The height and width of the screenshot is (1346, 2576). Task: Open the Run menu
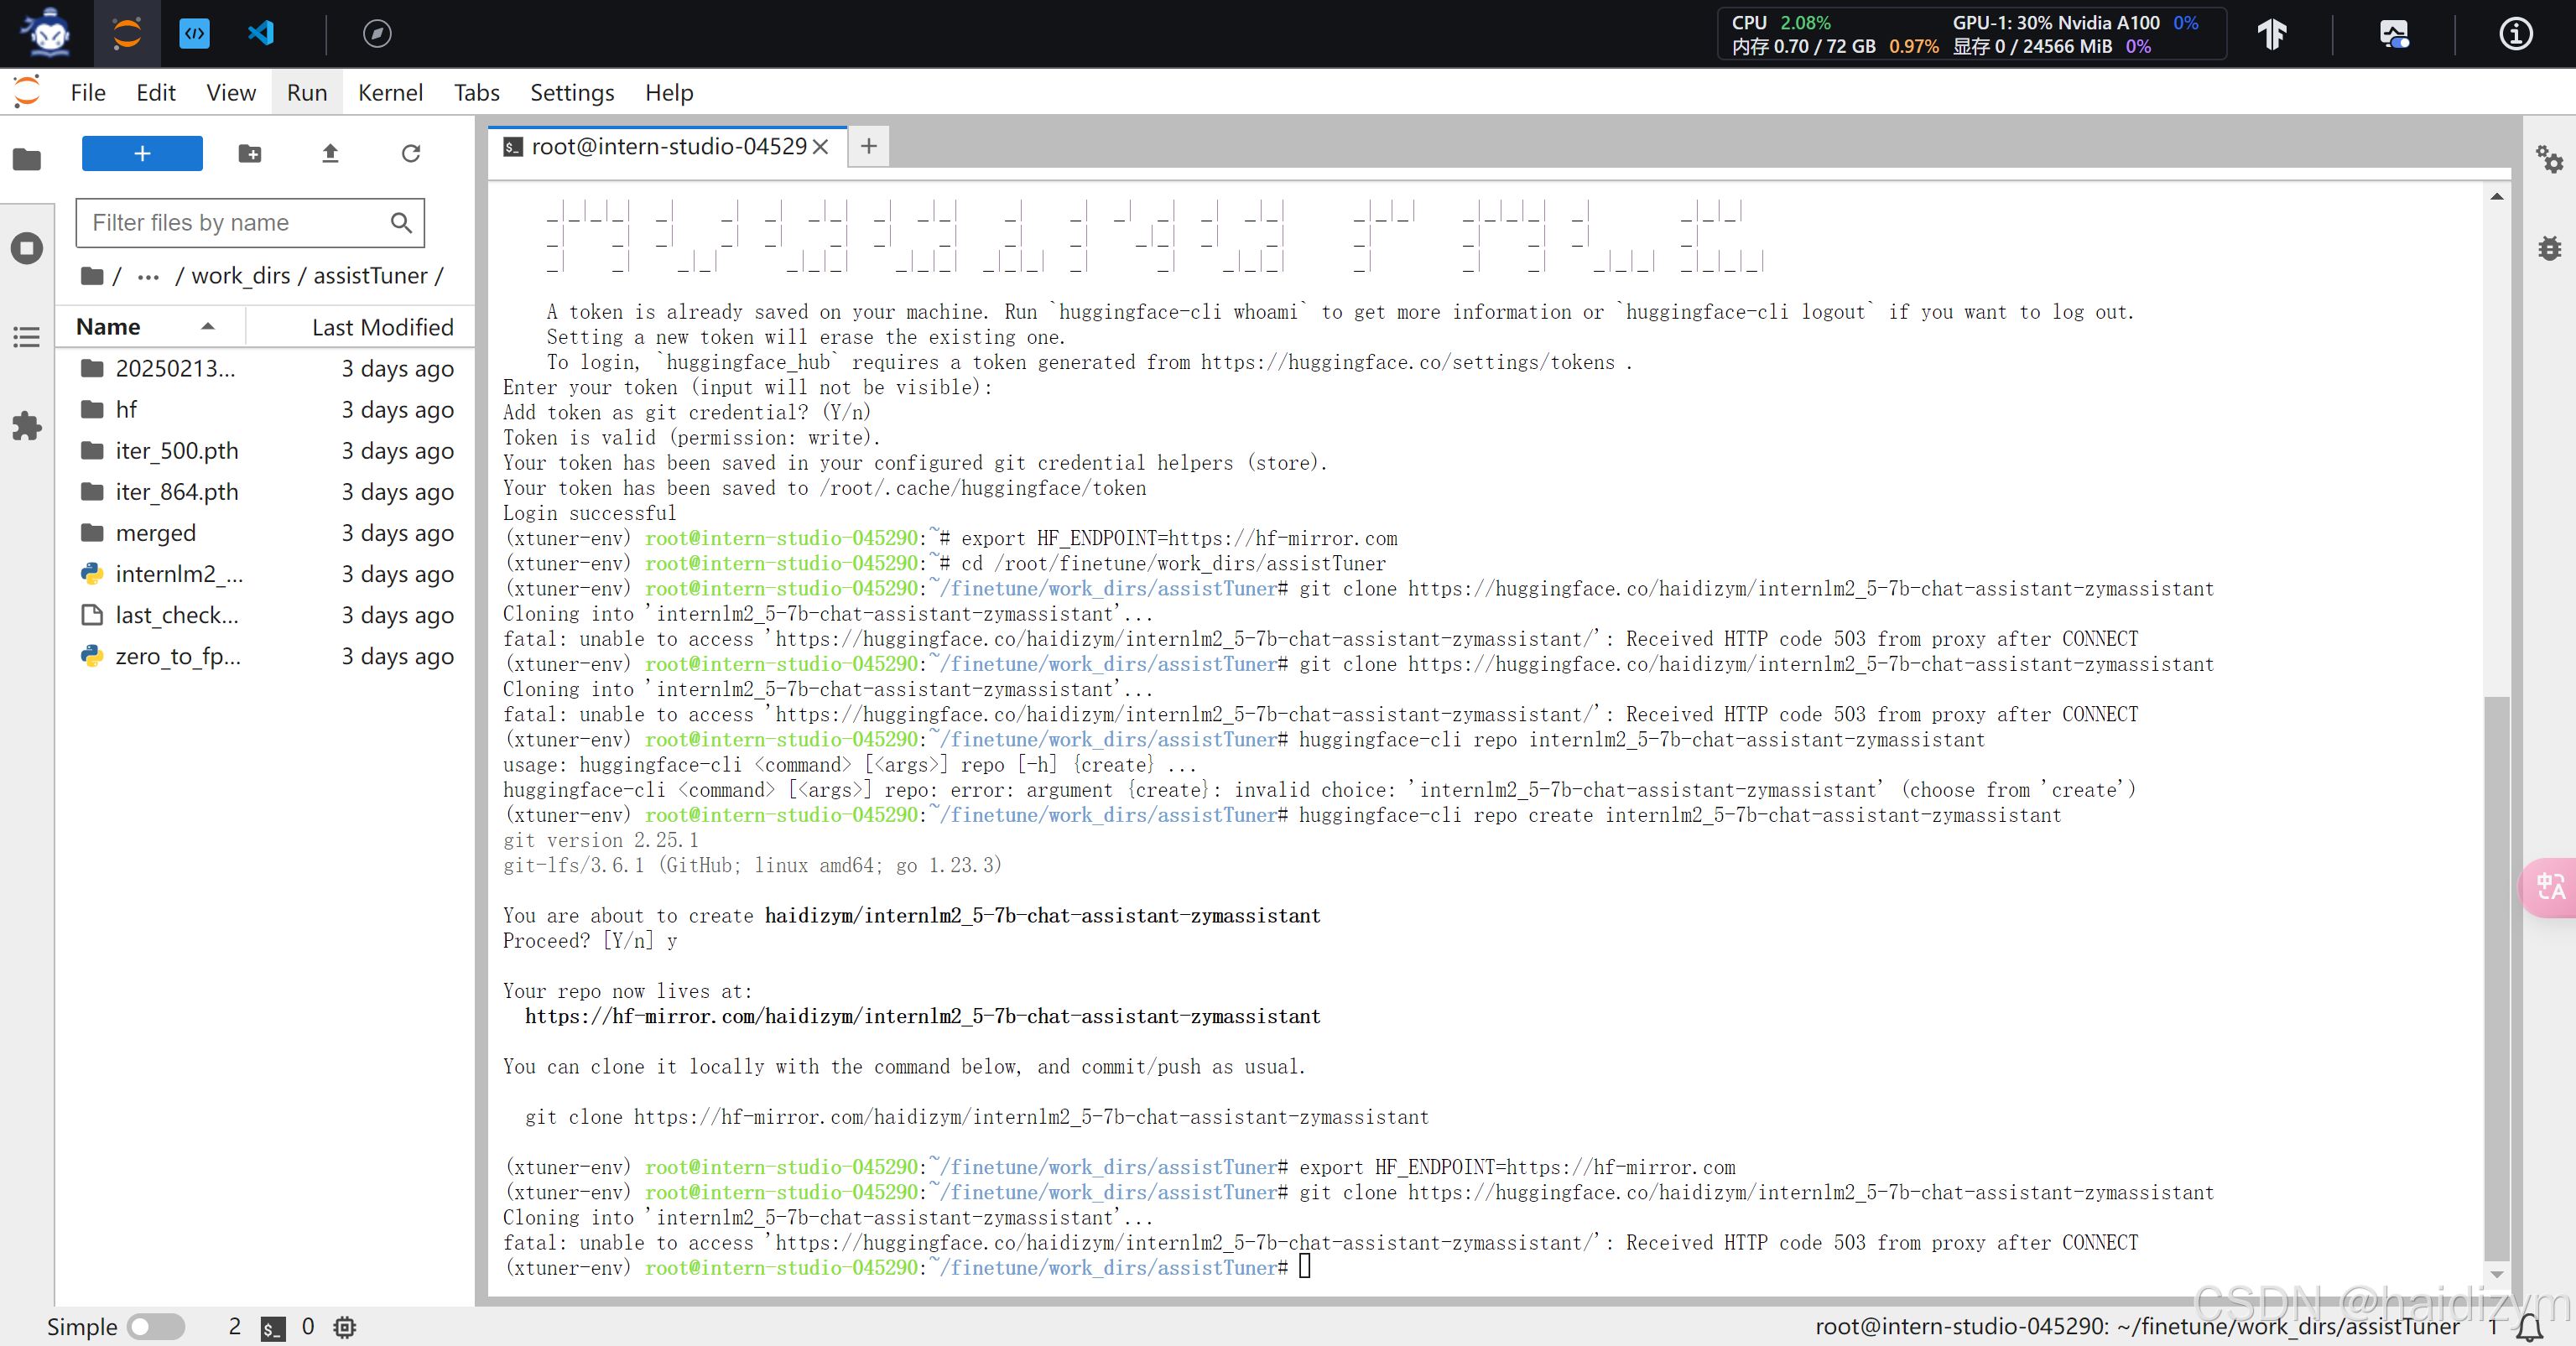tap(307, 93)
